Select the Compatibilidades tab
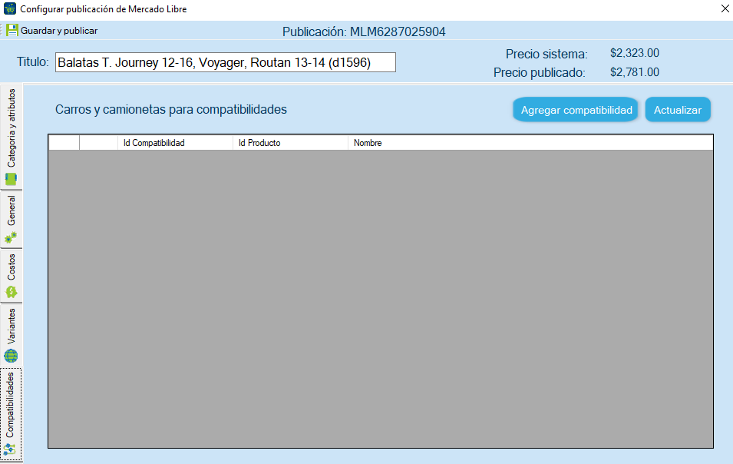The image size is (733, 464). [x=11, y=414]
